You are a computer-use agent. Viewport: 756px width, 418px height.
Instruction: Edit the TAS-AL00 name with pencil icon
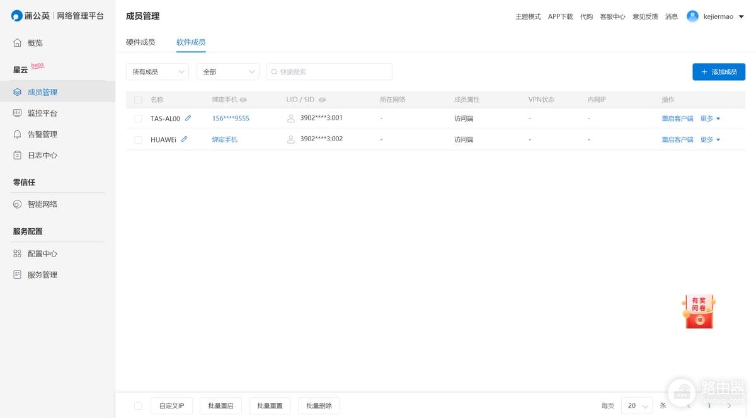pyautogui.click(x=188, y=118)
